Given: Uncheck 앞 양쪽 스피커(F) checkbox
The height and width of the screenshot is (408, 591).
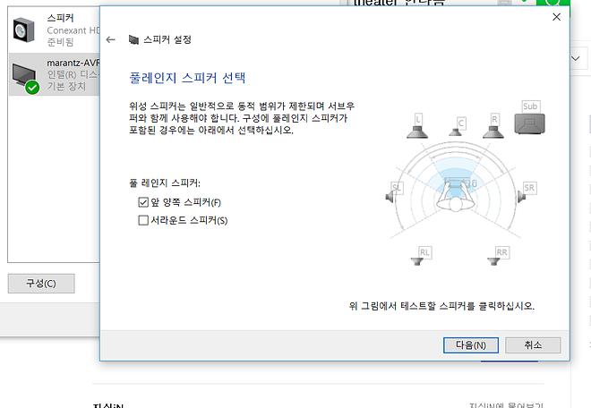Looking at the screenshot, I should 143,202.
